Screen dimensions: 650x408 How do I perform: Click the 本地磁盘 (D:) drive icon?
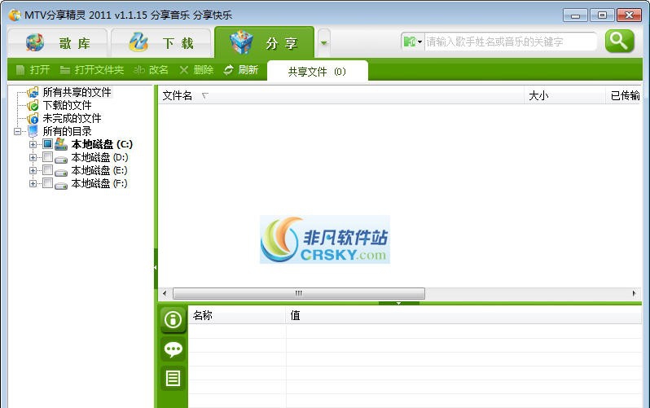click(x=61, y=159)
